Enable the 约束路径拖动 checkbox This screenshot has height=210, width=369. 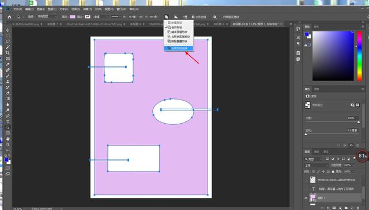click(x=221, y=17)
